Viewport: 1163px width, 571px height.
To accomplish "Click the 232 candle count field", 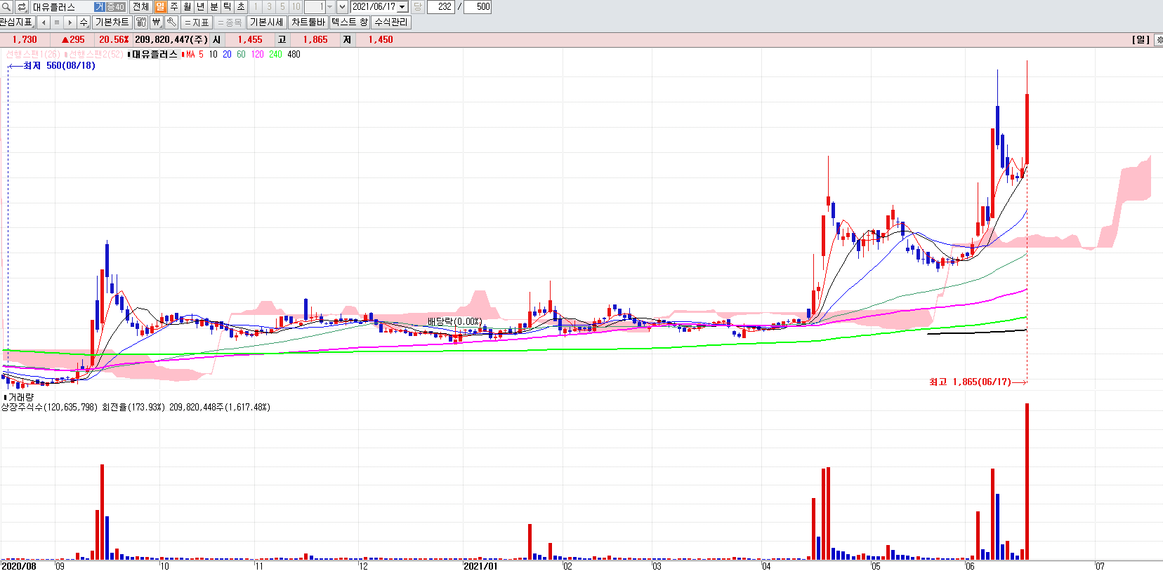I will pos(440,7).
